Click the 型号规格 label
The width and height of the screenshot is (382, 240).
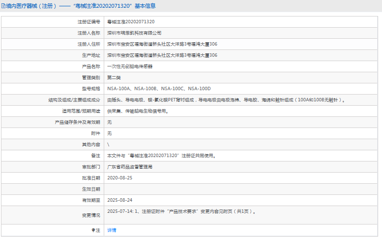point(91,89)
